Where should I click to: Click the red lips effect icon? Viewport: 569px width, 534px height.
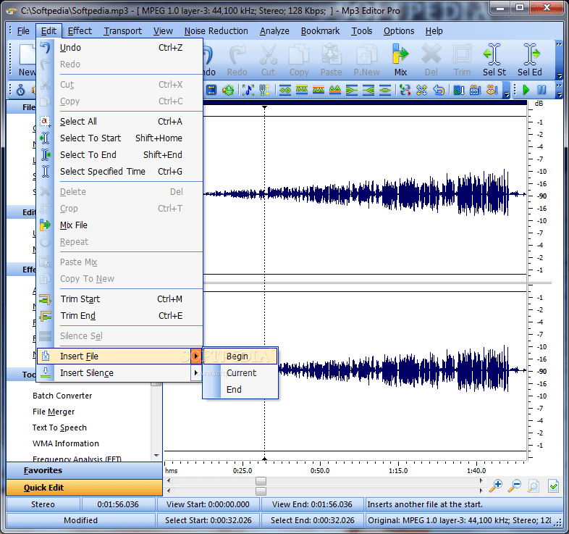point(492,90)
